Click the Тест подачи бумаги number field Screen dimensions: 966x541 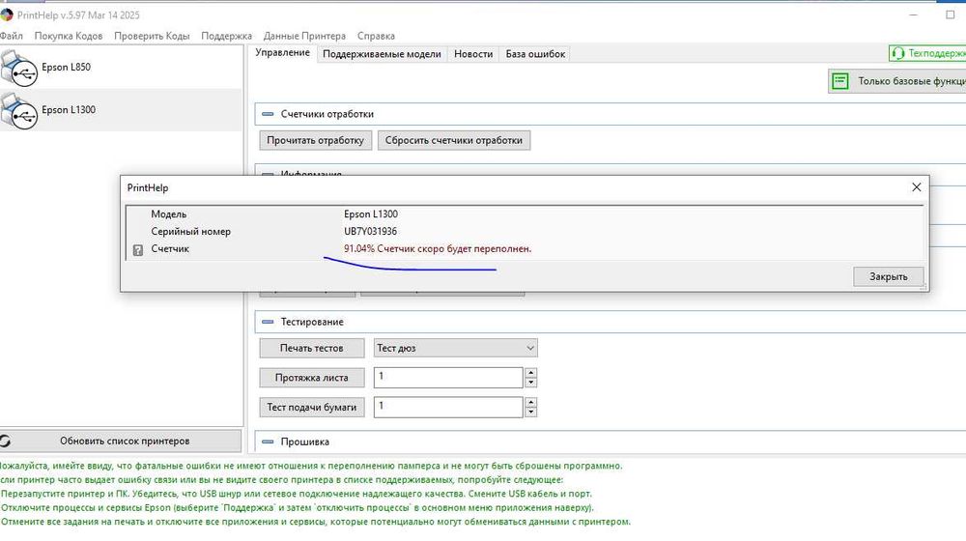[448, 408]
